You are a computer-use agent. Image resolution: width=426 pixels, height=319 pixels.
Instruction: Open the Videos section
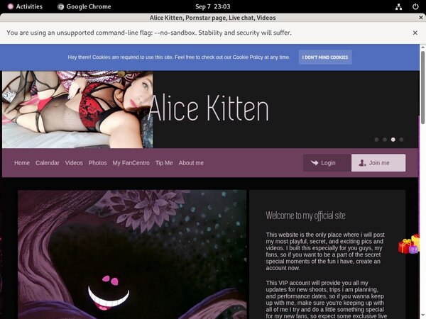click(x=74, y=163)
